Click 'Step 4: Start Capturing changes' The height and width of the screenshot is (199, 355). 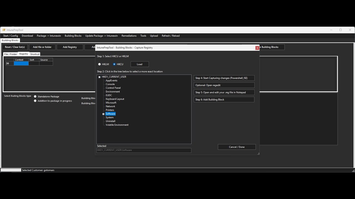click(x=224, y=78)
